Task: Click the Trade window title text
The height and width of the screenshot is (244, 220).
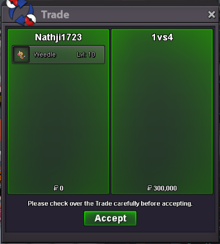Action: click(55, 15)
